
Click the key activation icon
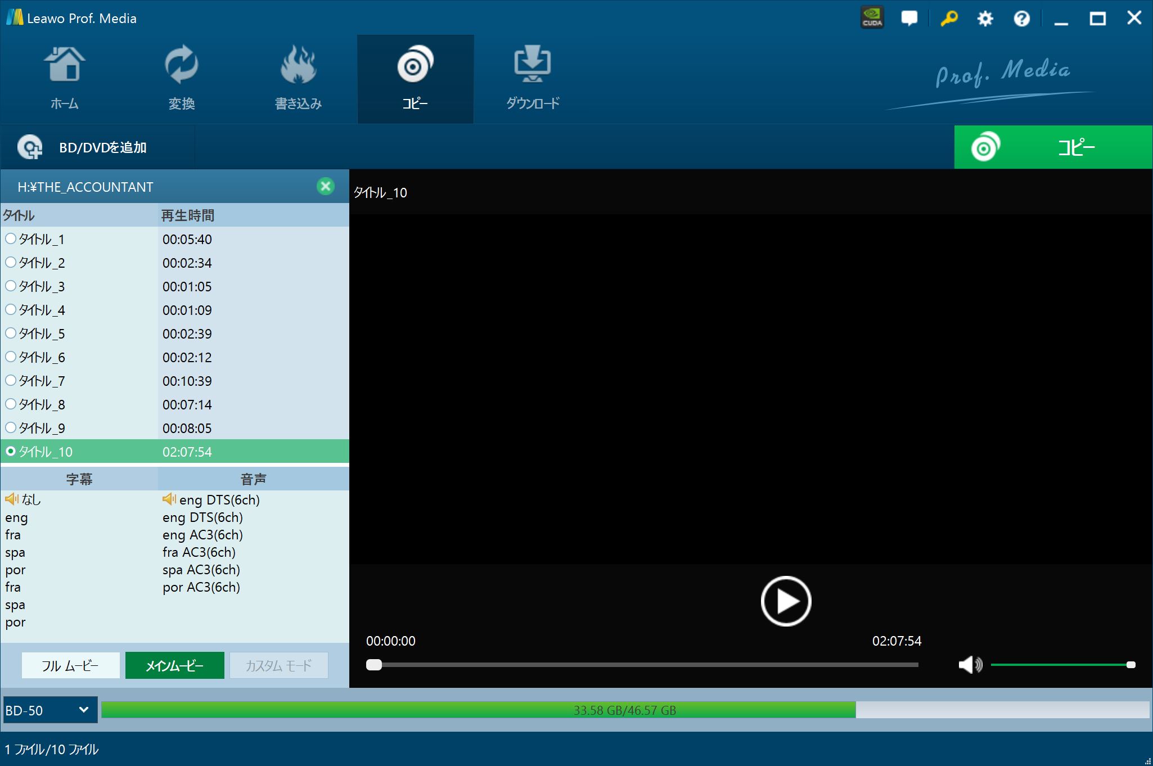tap(949, 18)
